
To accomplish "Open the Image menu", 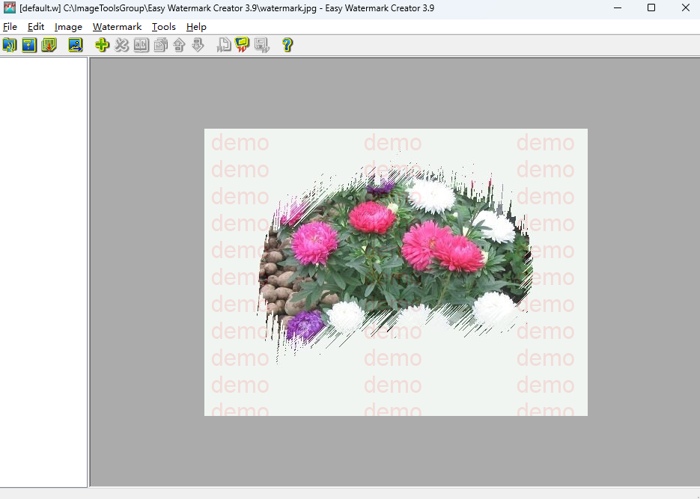I will coord(68,26).
